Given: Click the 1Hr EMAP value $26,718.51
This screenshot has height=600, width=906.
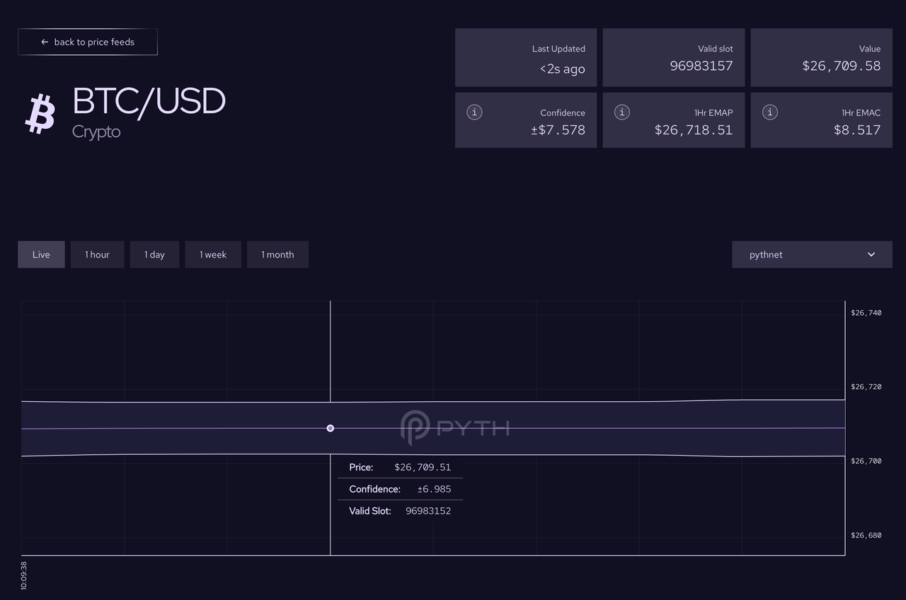Looking at the screenshot, I should (694, 129).
